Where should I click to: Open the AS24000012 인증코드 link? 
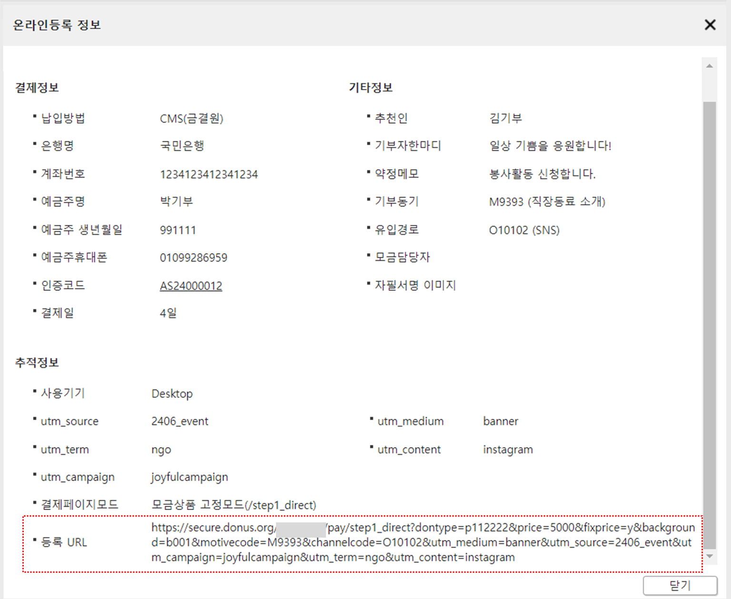coord(191,286)
